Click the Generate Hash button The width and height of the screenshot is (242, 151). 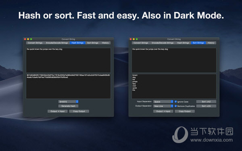[69, 106]
